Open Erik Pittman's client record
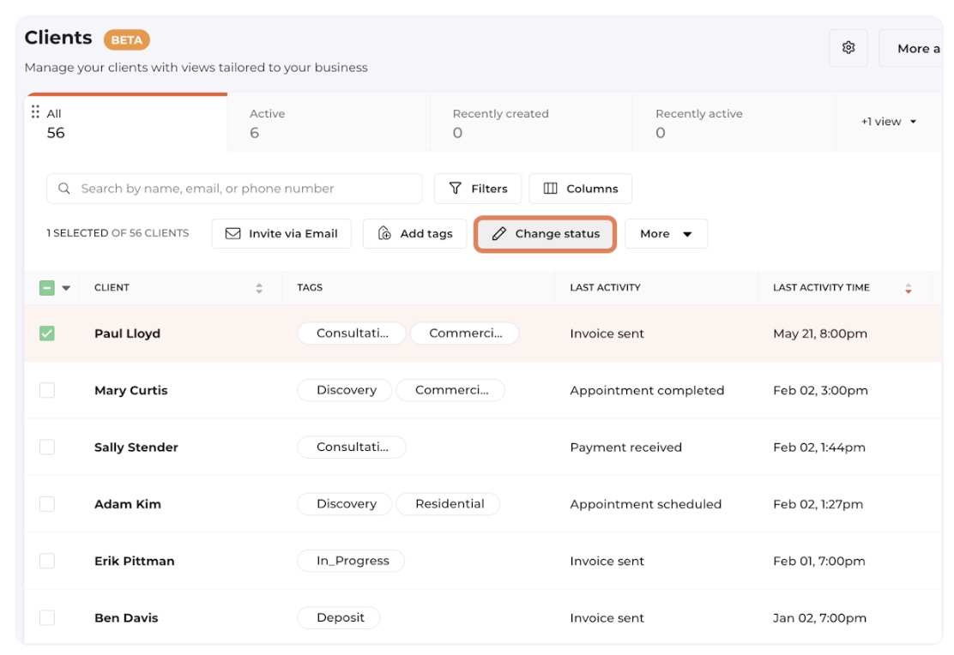 (135, 561)
